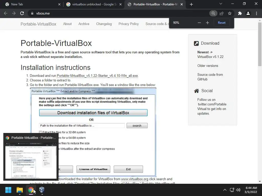Decrease zoom with minus button
Screen dimensions: 262x196
(x=199, y=23)
